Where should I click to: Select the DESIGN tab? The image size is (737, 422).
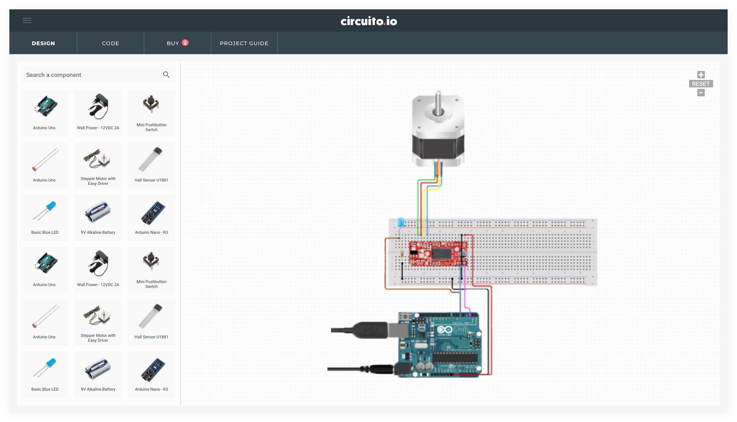[x=43, y=43]
